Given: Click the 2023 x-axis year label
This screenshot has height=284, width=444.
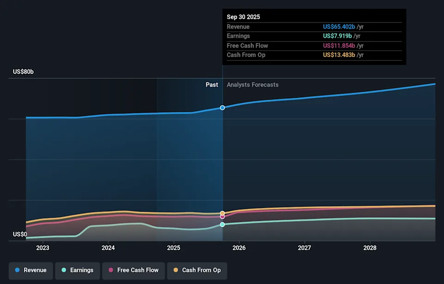Looking at the screenshot, I should tap(43, 248).
